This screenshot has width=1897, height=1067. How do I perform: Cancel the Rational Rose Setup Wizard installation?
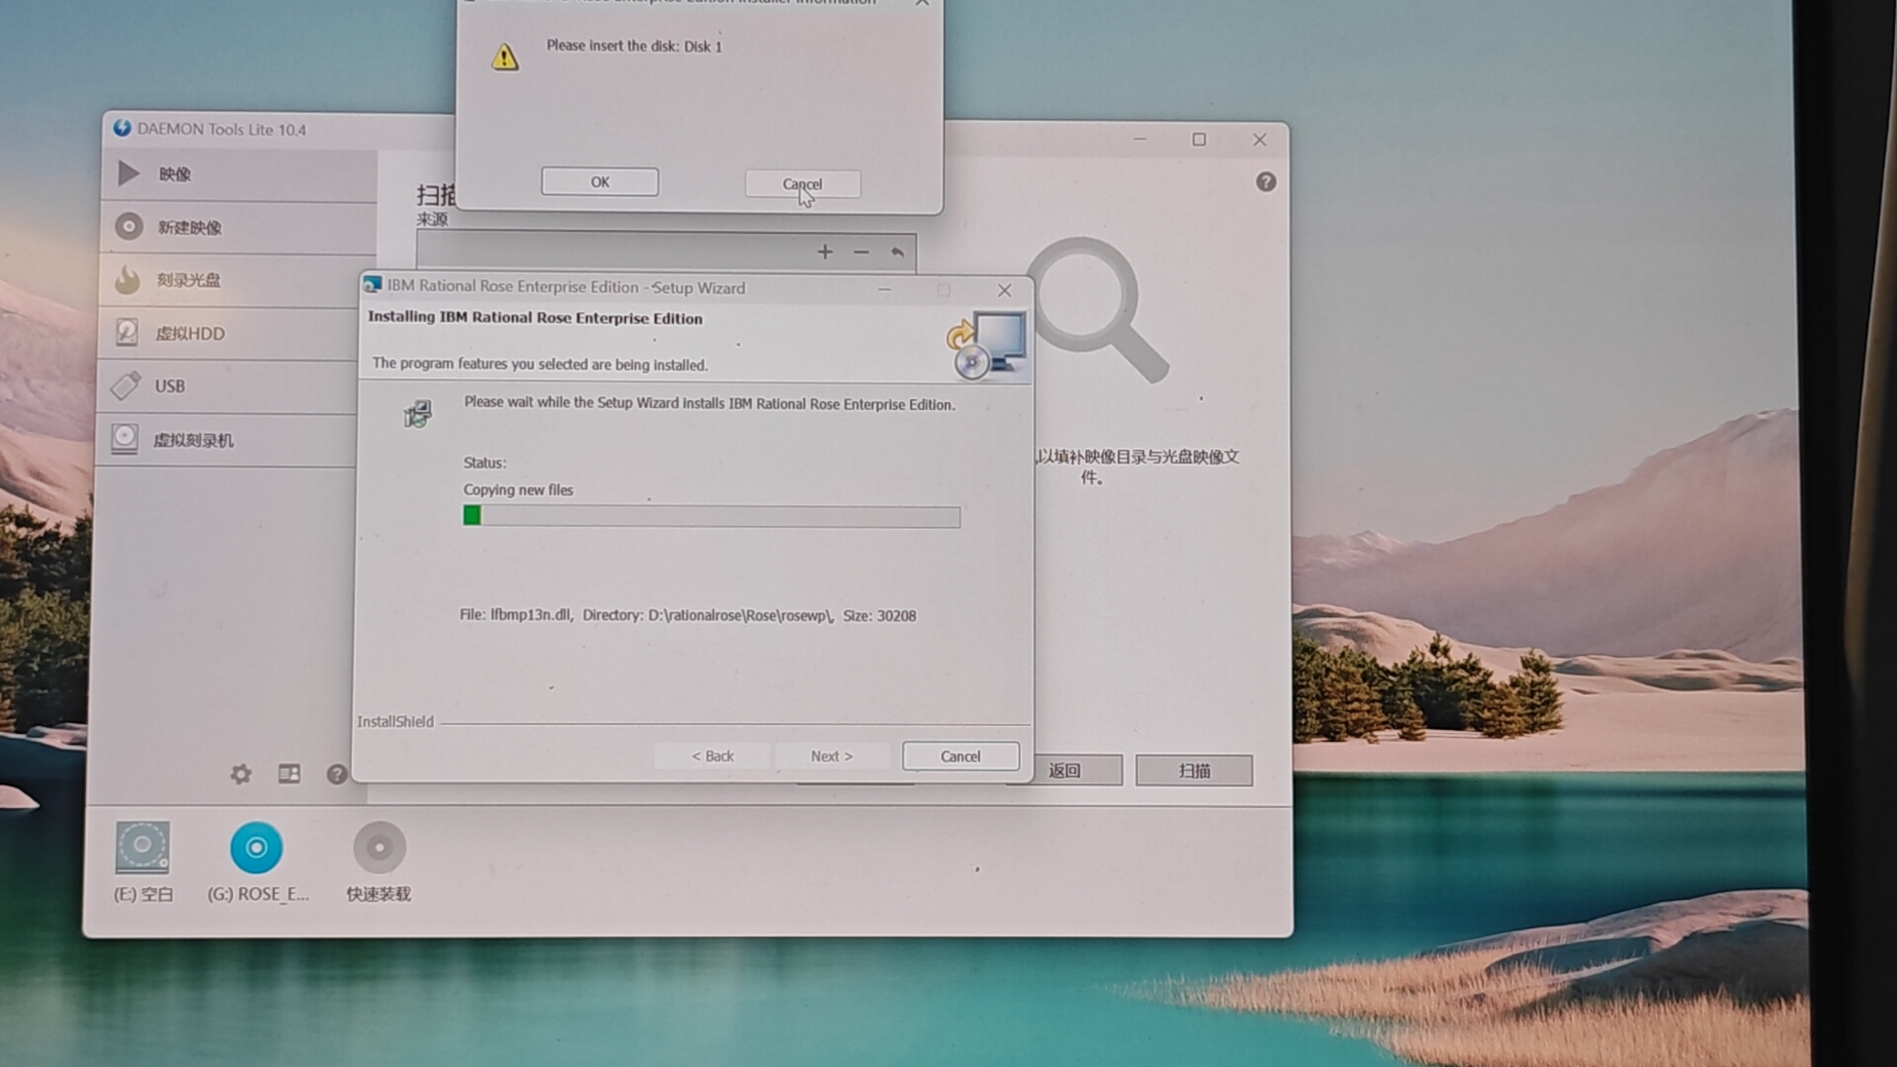coord(960,757)
